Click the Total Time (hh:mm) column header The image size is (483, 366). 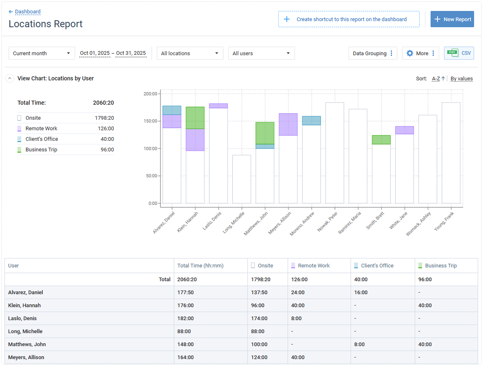[200, 266]
